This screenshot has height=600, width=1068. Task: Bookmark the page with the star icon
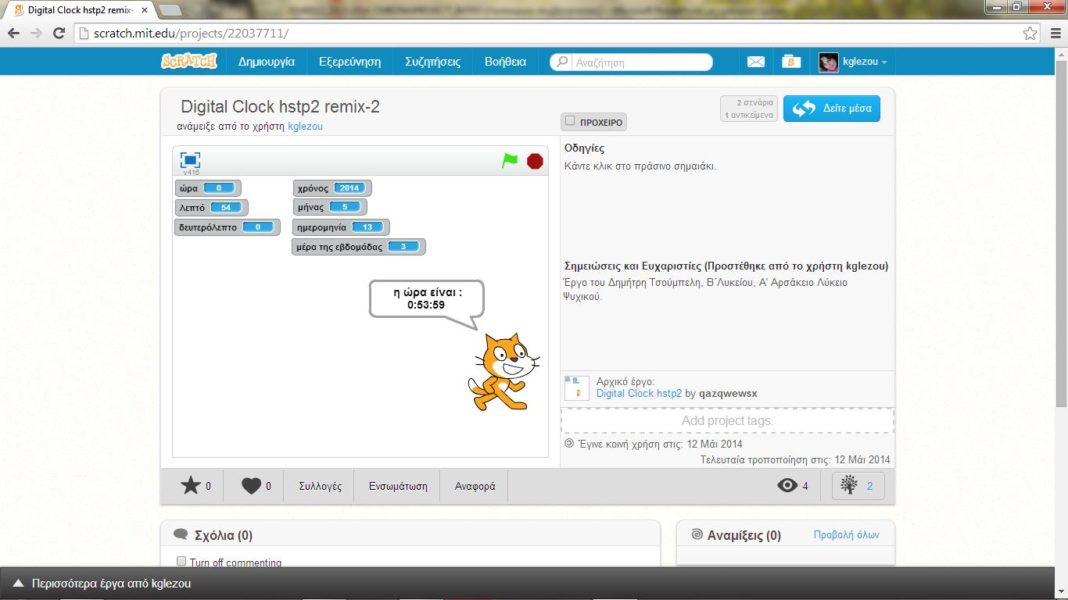point(1030,34)
